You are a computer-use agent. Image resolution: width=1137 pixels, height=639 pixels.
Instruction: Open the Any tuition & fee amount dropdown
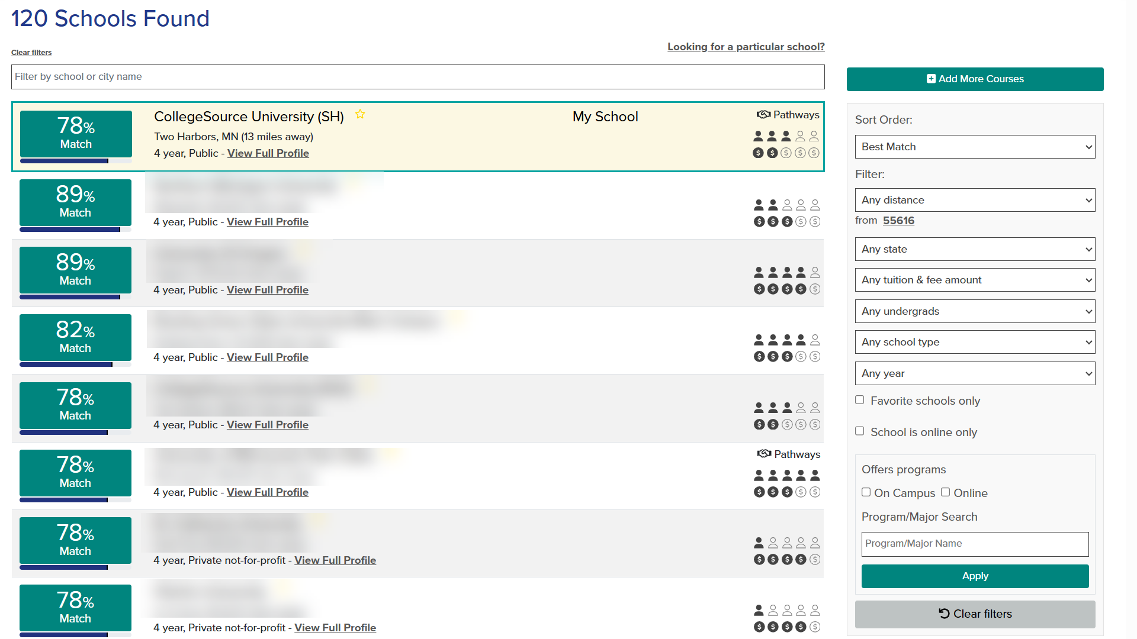tap(975, 280)
